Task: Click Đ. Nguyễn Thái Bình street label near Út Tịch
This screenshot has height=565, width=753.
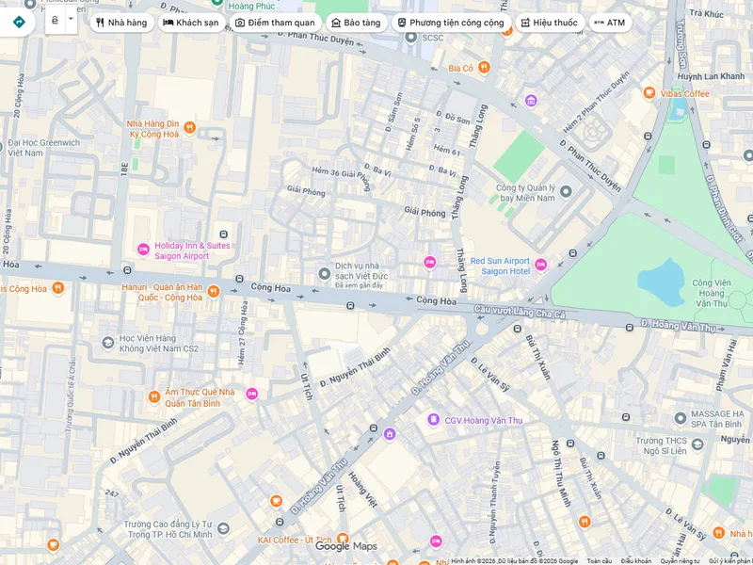Action: click(x=355, y=367)
